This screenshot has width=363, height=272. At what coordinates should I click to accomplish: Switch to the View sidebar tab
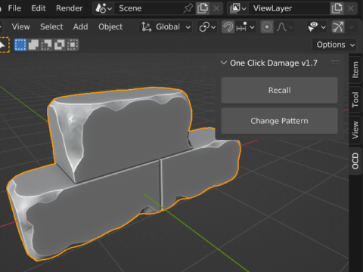[x=355, y=130]
